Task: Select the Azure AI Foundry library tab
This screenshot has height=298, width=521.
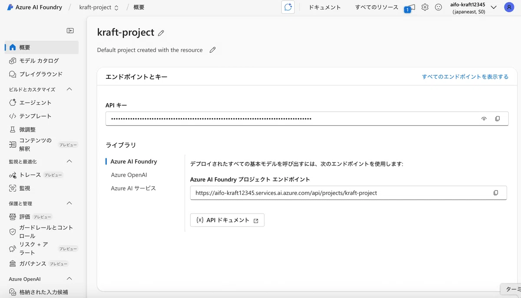Action: coord(134,162)
